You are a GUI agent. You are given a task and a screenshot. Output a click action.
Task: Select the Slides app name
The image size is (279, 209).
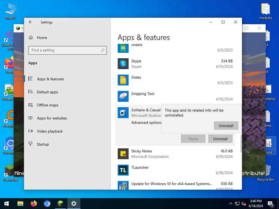click(x=136, y=77)
